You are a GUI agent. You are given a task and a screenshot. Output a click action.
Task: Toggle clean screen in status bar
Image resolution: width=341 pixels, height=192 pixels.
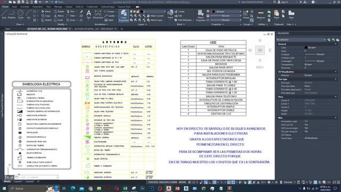click(x=334, y=182)
